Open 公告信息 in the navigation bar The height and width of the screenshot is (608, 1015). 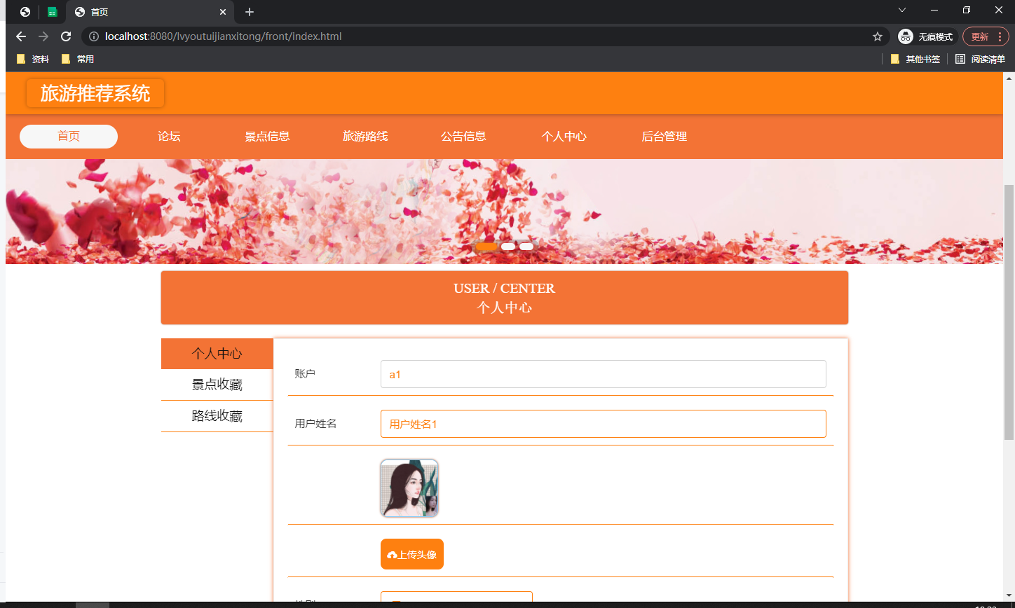(463, 137)
